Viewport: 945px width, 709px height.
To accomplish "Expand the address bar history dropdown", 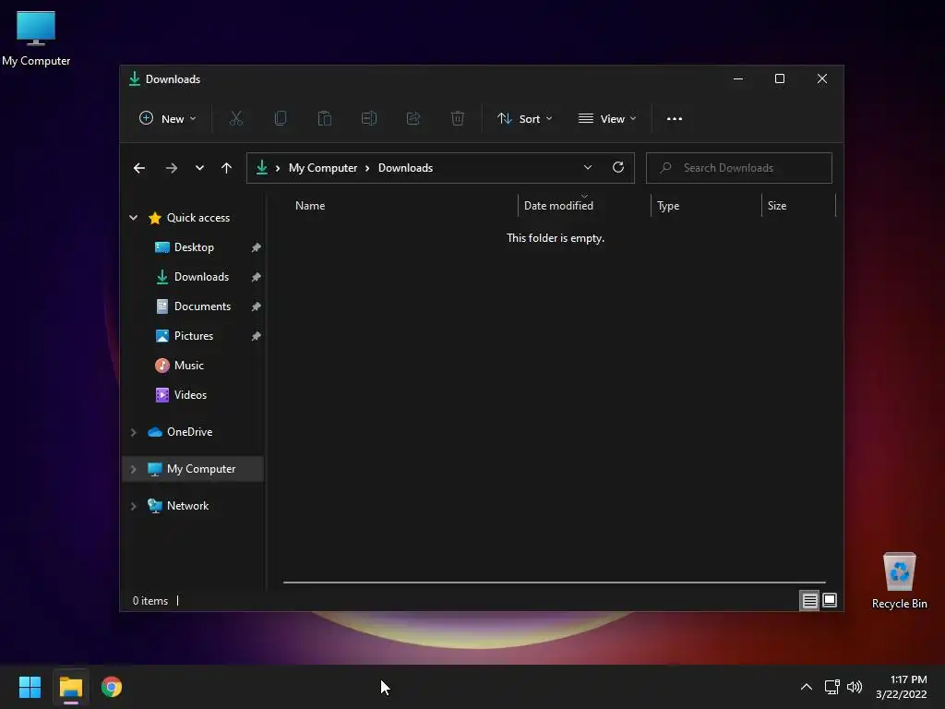I will pos(588,168).
